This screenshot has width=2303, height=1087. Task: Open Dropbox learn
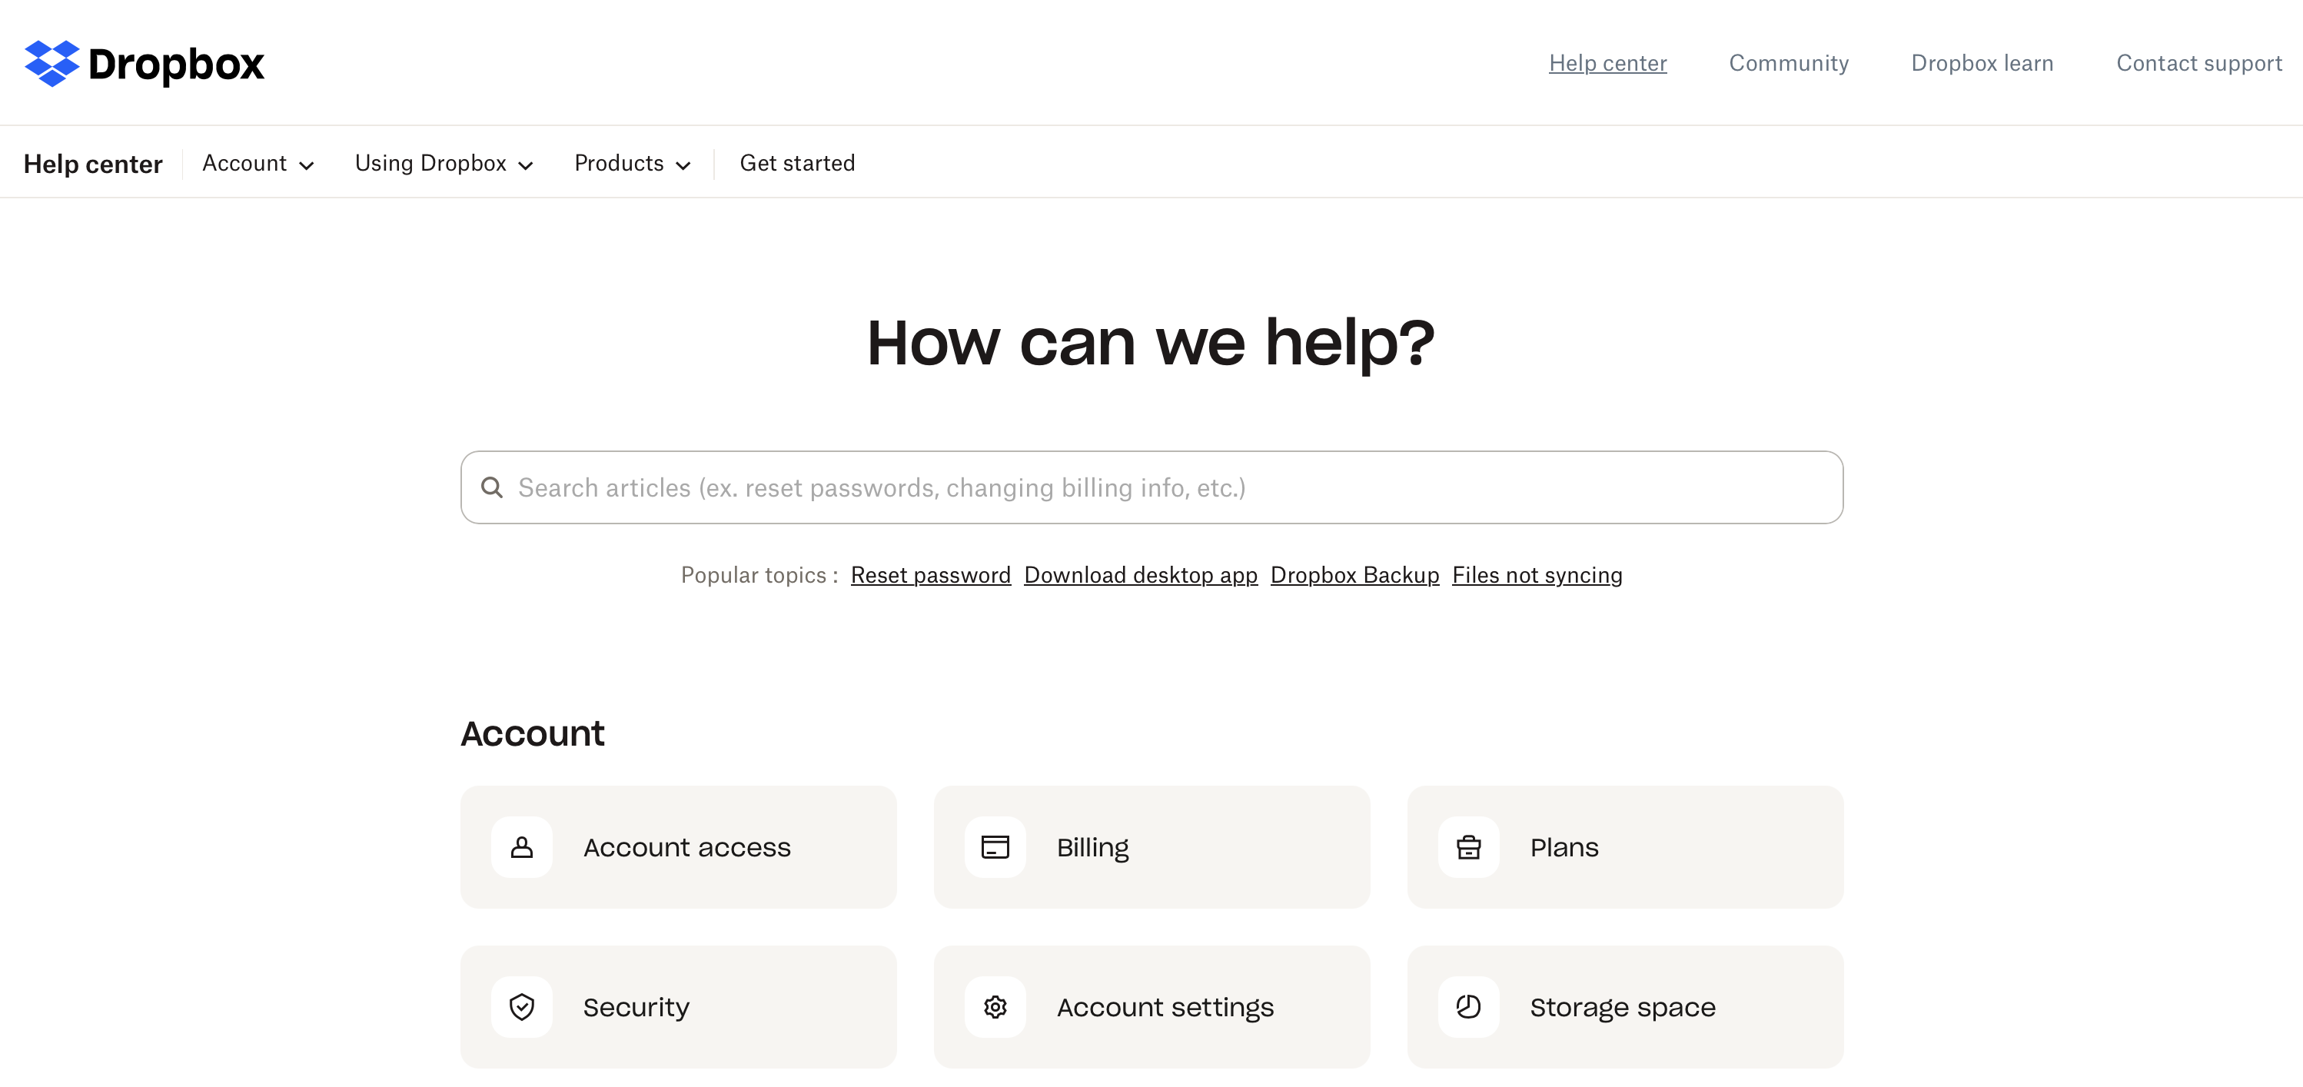1982,64
